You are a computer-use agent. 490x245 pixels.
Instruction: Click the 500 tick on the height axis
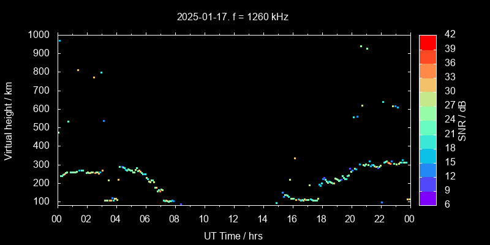click(42, 127)
